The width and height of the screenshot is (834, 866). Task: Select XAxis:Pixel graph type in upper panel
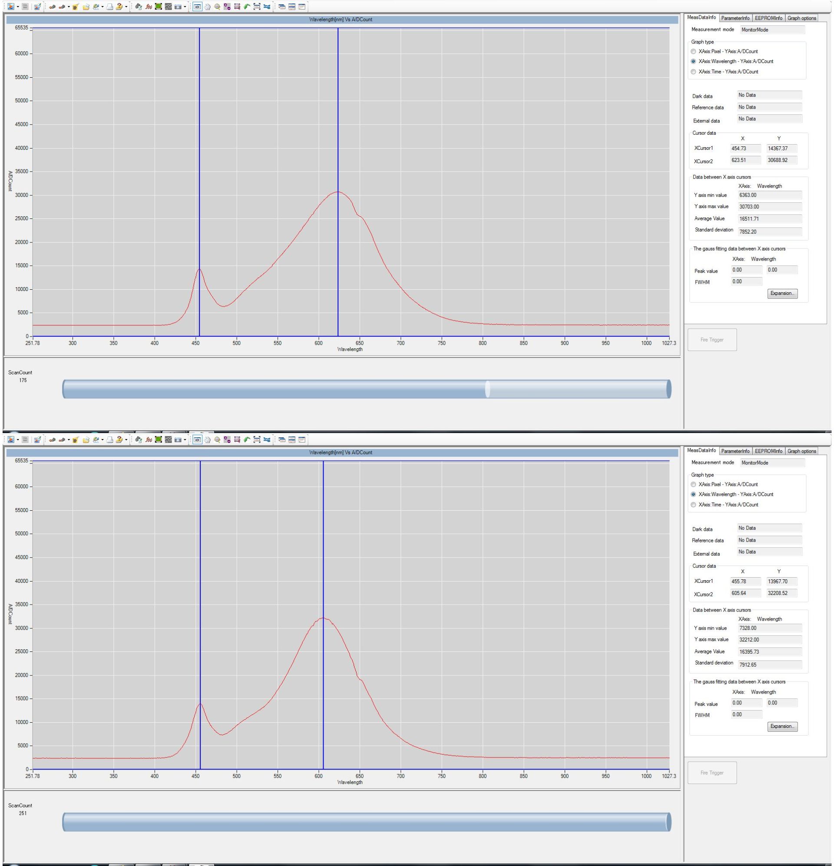(x=693, y=51)
